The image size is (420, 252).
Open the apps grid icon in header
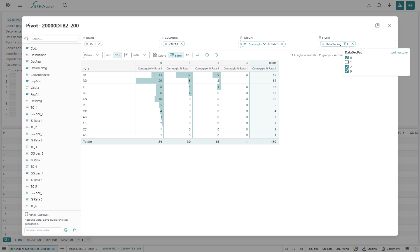(x=8, y=5)
